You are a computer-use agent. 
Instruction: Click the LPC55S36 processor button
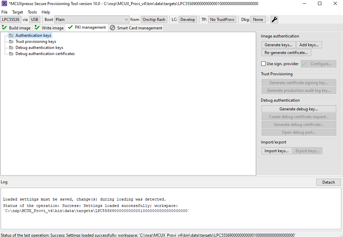(x=11, y=20)
